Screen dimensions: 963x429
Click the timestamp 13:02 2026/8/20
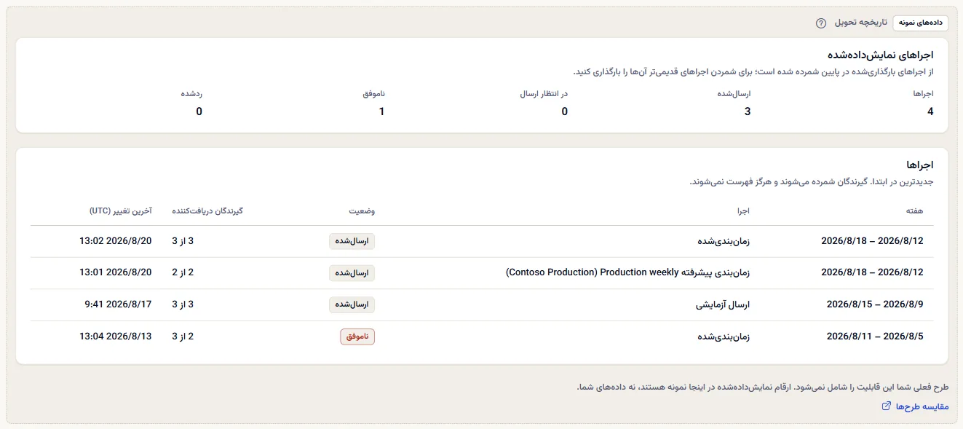(x=115, y=241)
